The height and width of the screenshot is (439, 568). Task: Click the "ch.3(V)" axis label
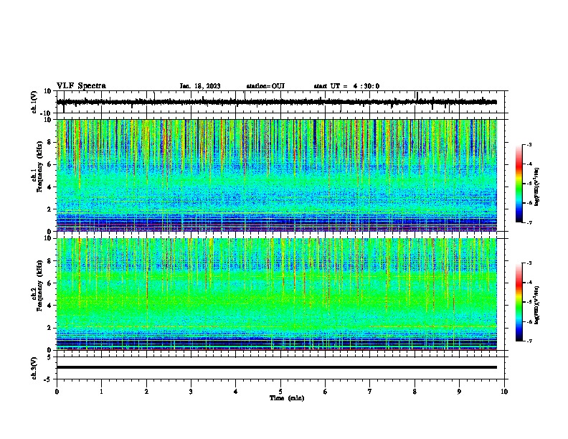coord(34,368)
